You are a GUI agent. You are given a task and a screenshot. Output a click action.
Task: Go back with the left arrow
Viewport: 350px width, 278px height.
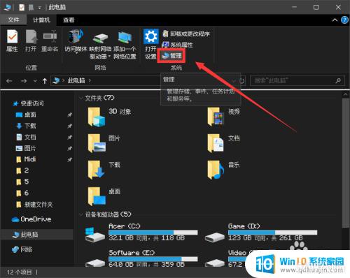click(9, 81)
